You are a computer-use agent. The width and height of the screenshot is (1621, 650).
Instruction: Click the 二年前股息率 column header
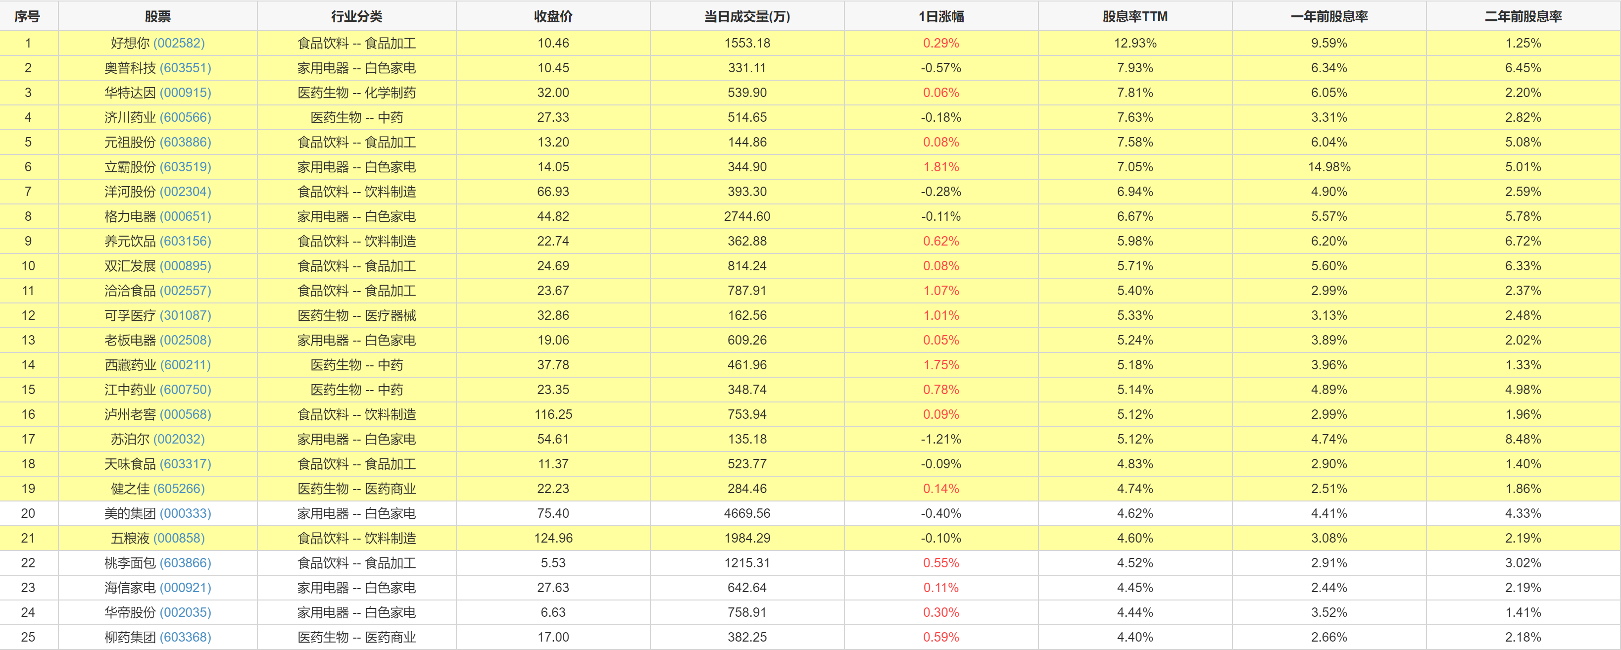coord(1523,16)
